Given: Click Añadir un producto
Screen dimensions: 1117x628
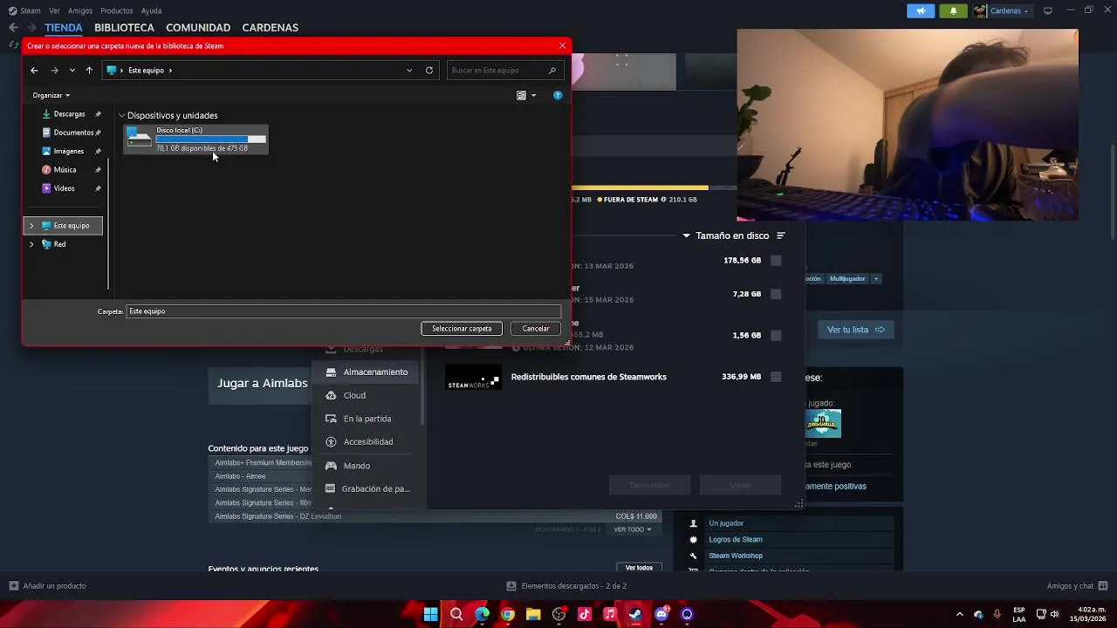Looking at the screenshot, I should tap(48, 586).
